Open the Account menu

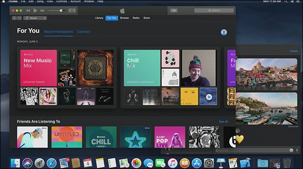(76, 1)
